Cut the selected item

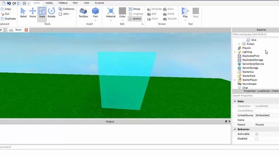5,14
